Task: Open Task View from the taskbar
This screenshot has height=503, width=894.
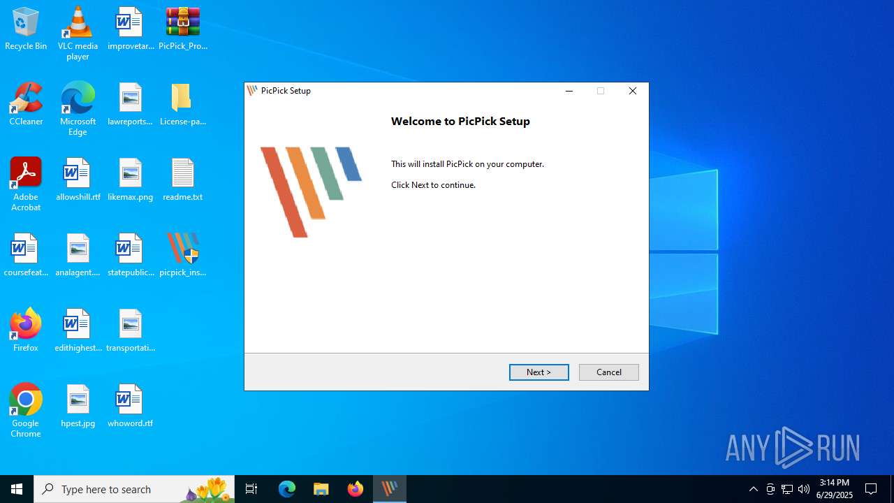Action: coord(251,489)
